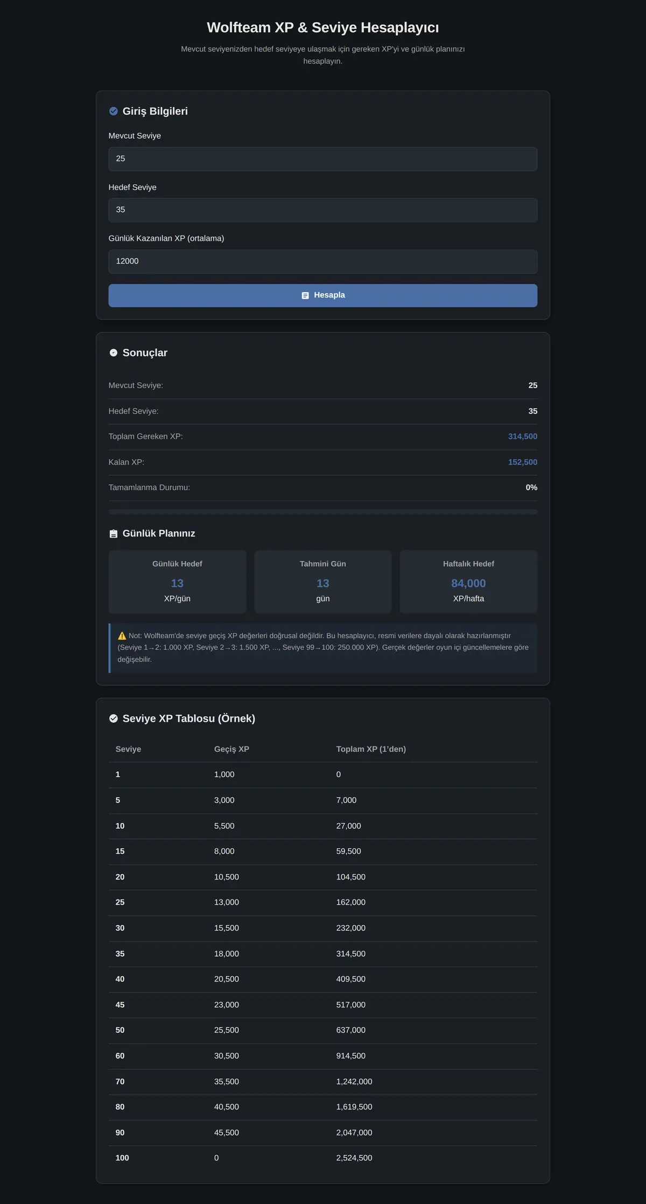
Task: Click the Sonuçlar section icon
Action: point(114,352)
